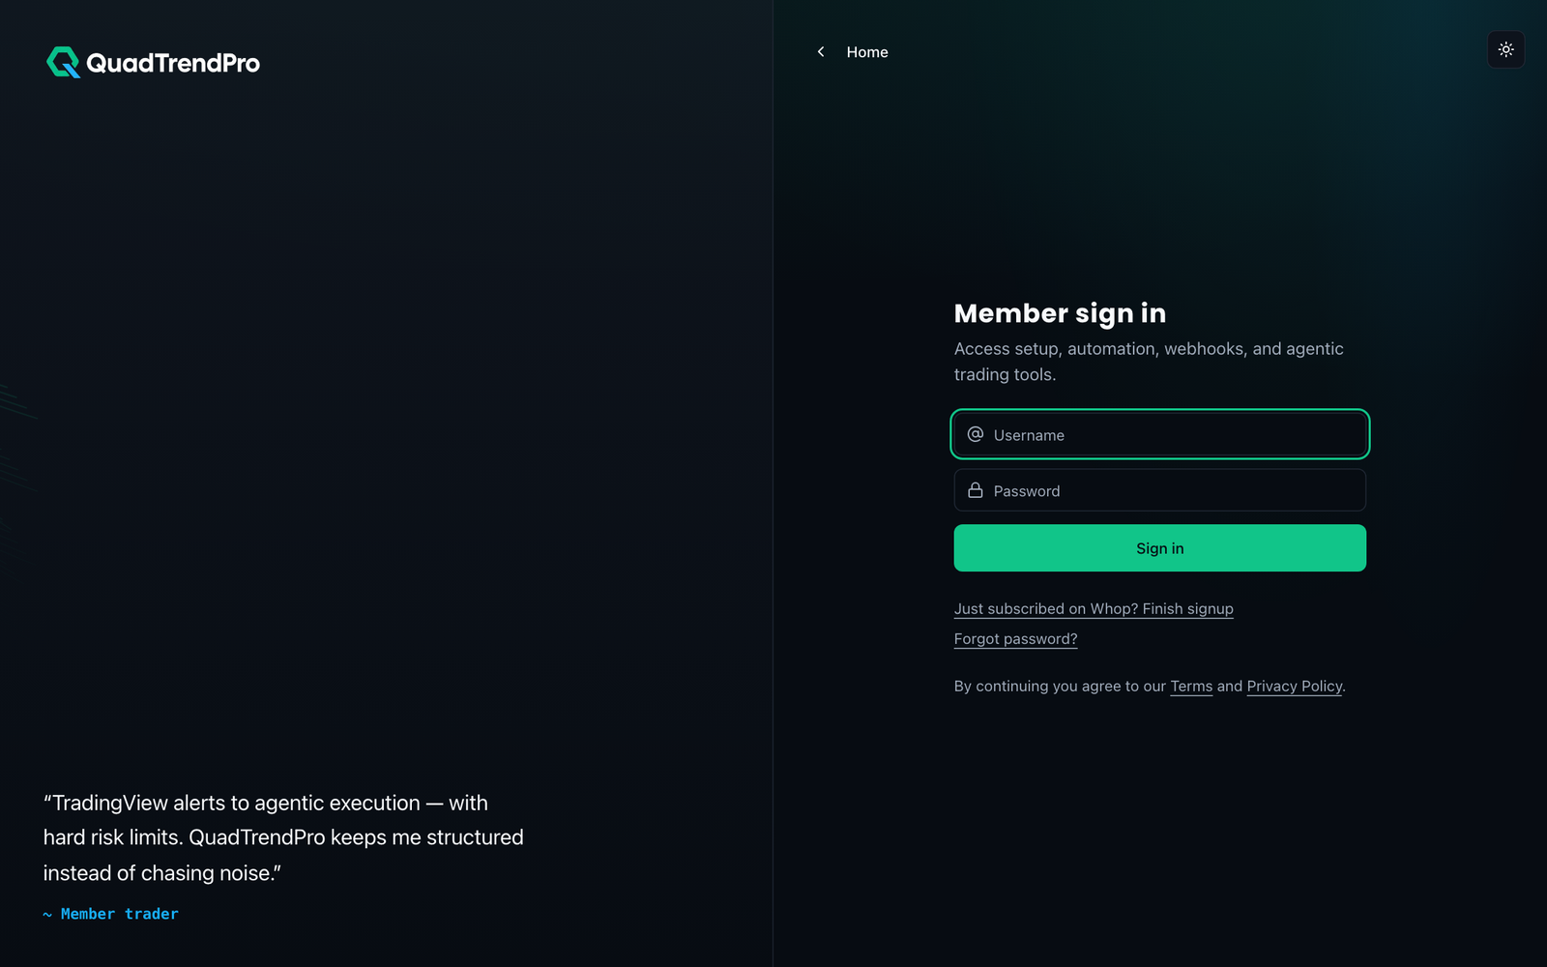Click the @ icon in Username field

tap(976, 434)
